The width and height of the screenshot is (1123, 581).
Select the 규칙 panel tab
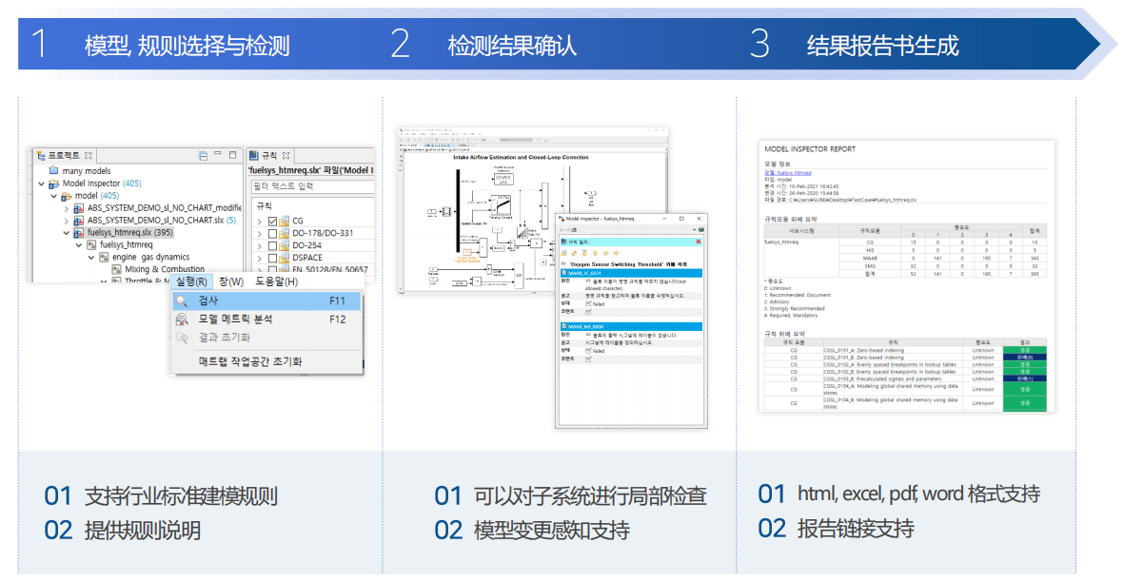tap(269, 155)
